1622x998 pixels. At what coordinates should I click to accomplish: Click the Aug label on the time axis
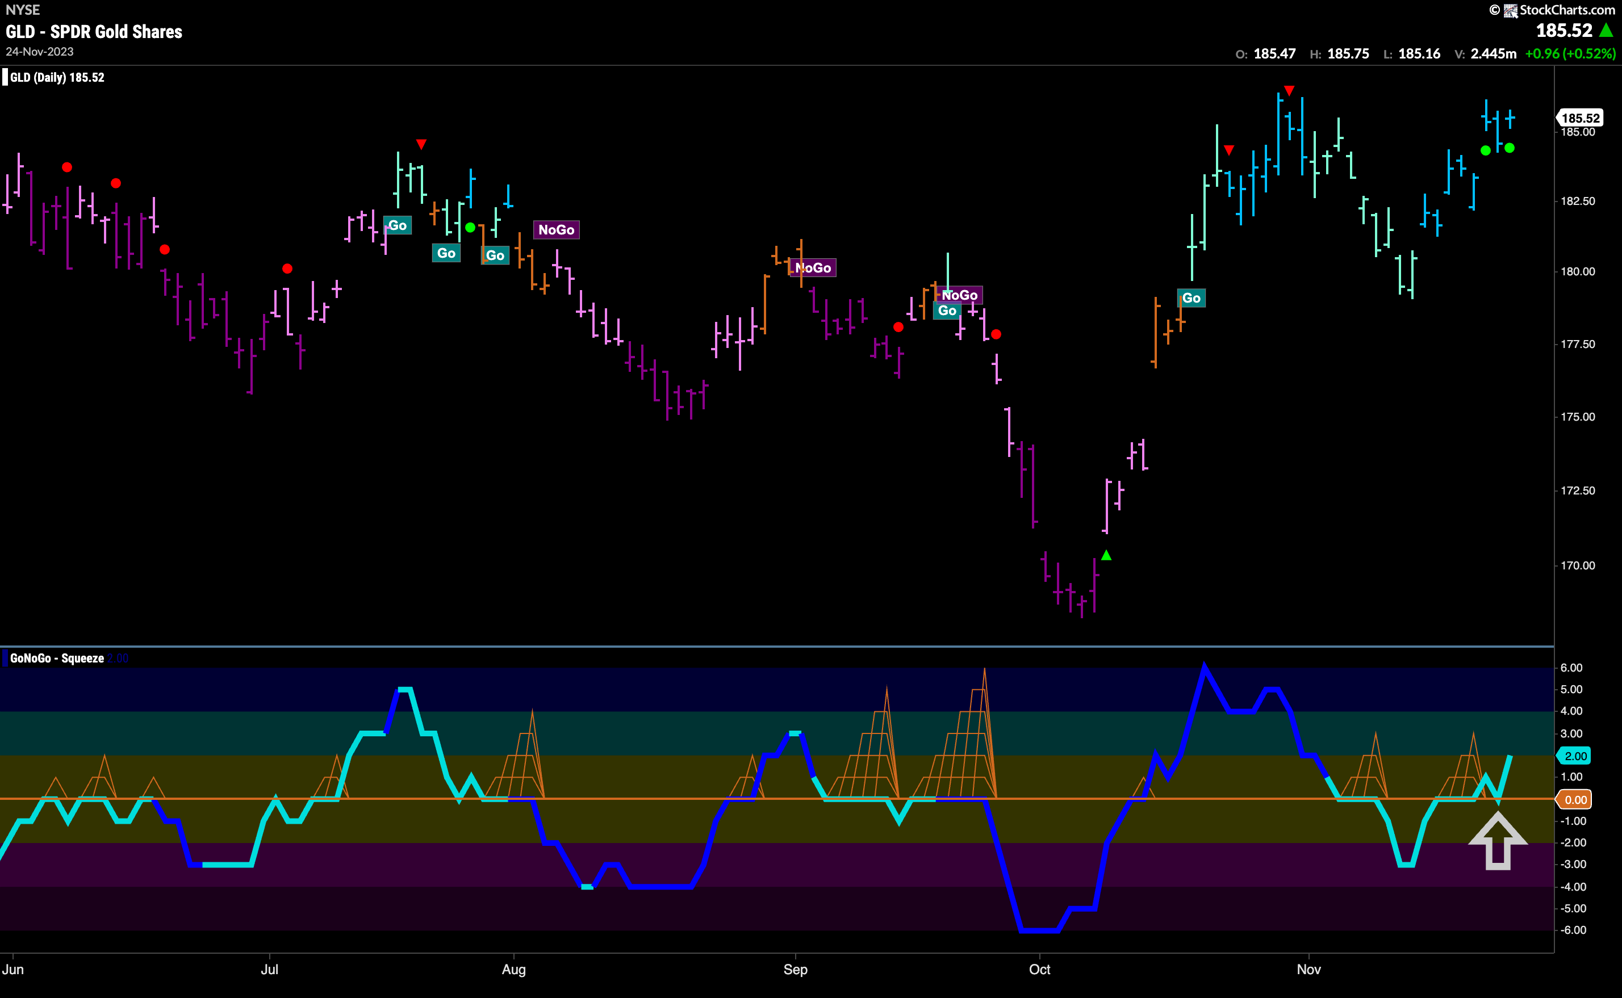513,969
